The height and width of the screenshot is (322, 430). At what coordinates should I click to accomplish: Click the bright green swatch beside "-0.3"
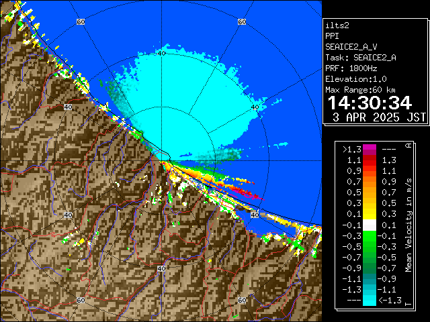[370, 236]
